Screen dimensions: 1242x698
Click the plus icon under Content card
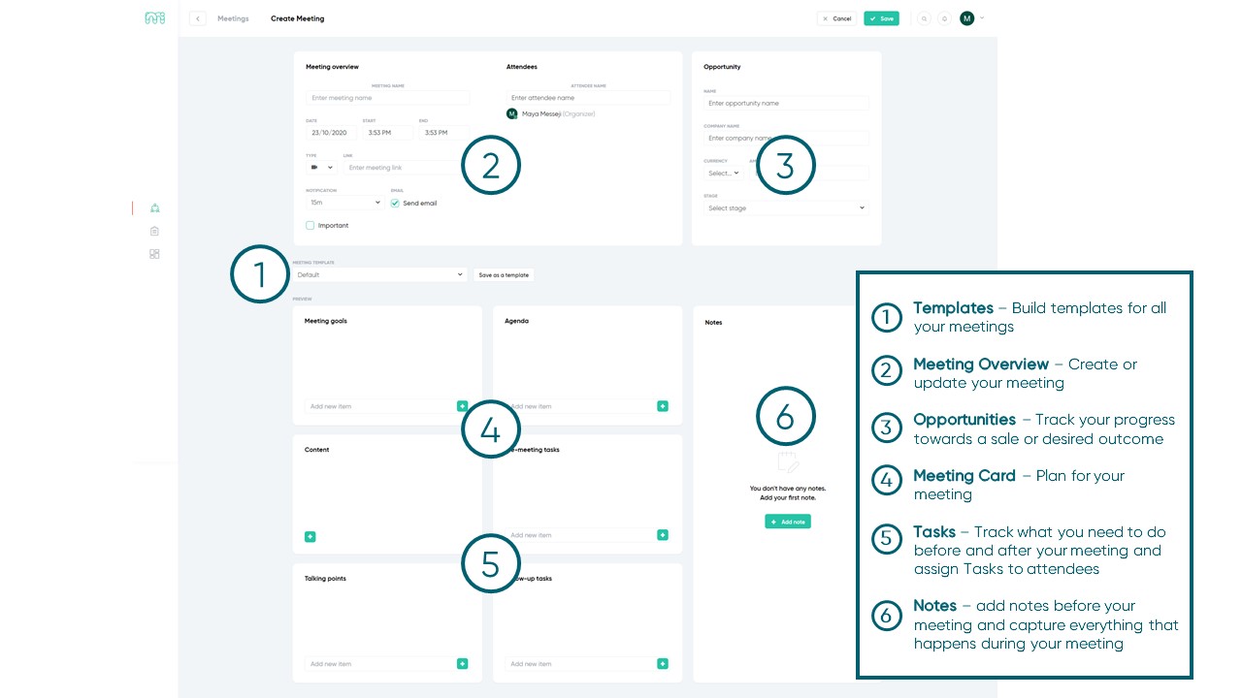(x=310, y=536)
